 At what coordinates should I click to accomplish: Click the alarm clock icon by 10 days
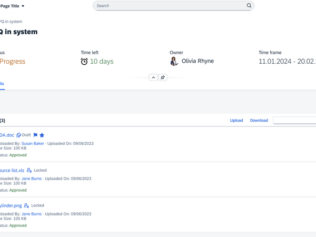tap(84, 62)
